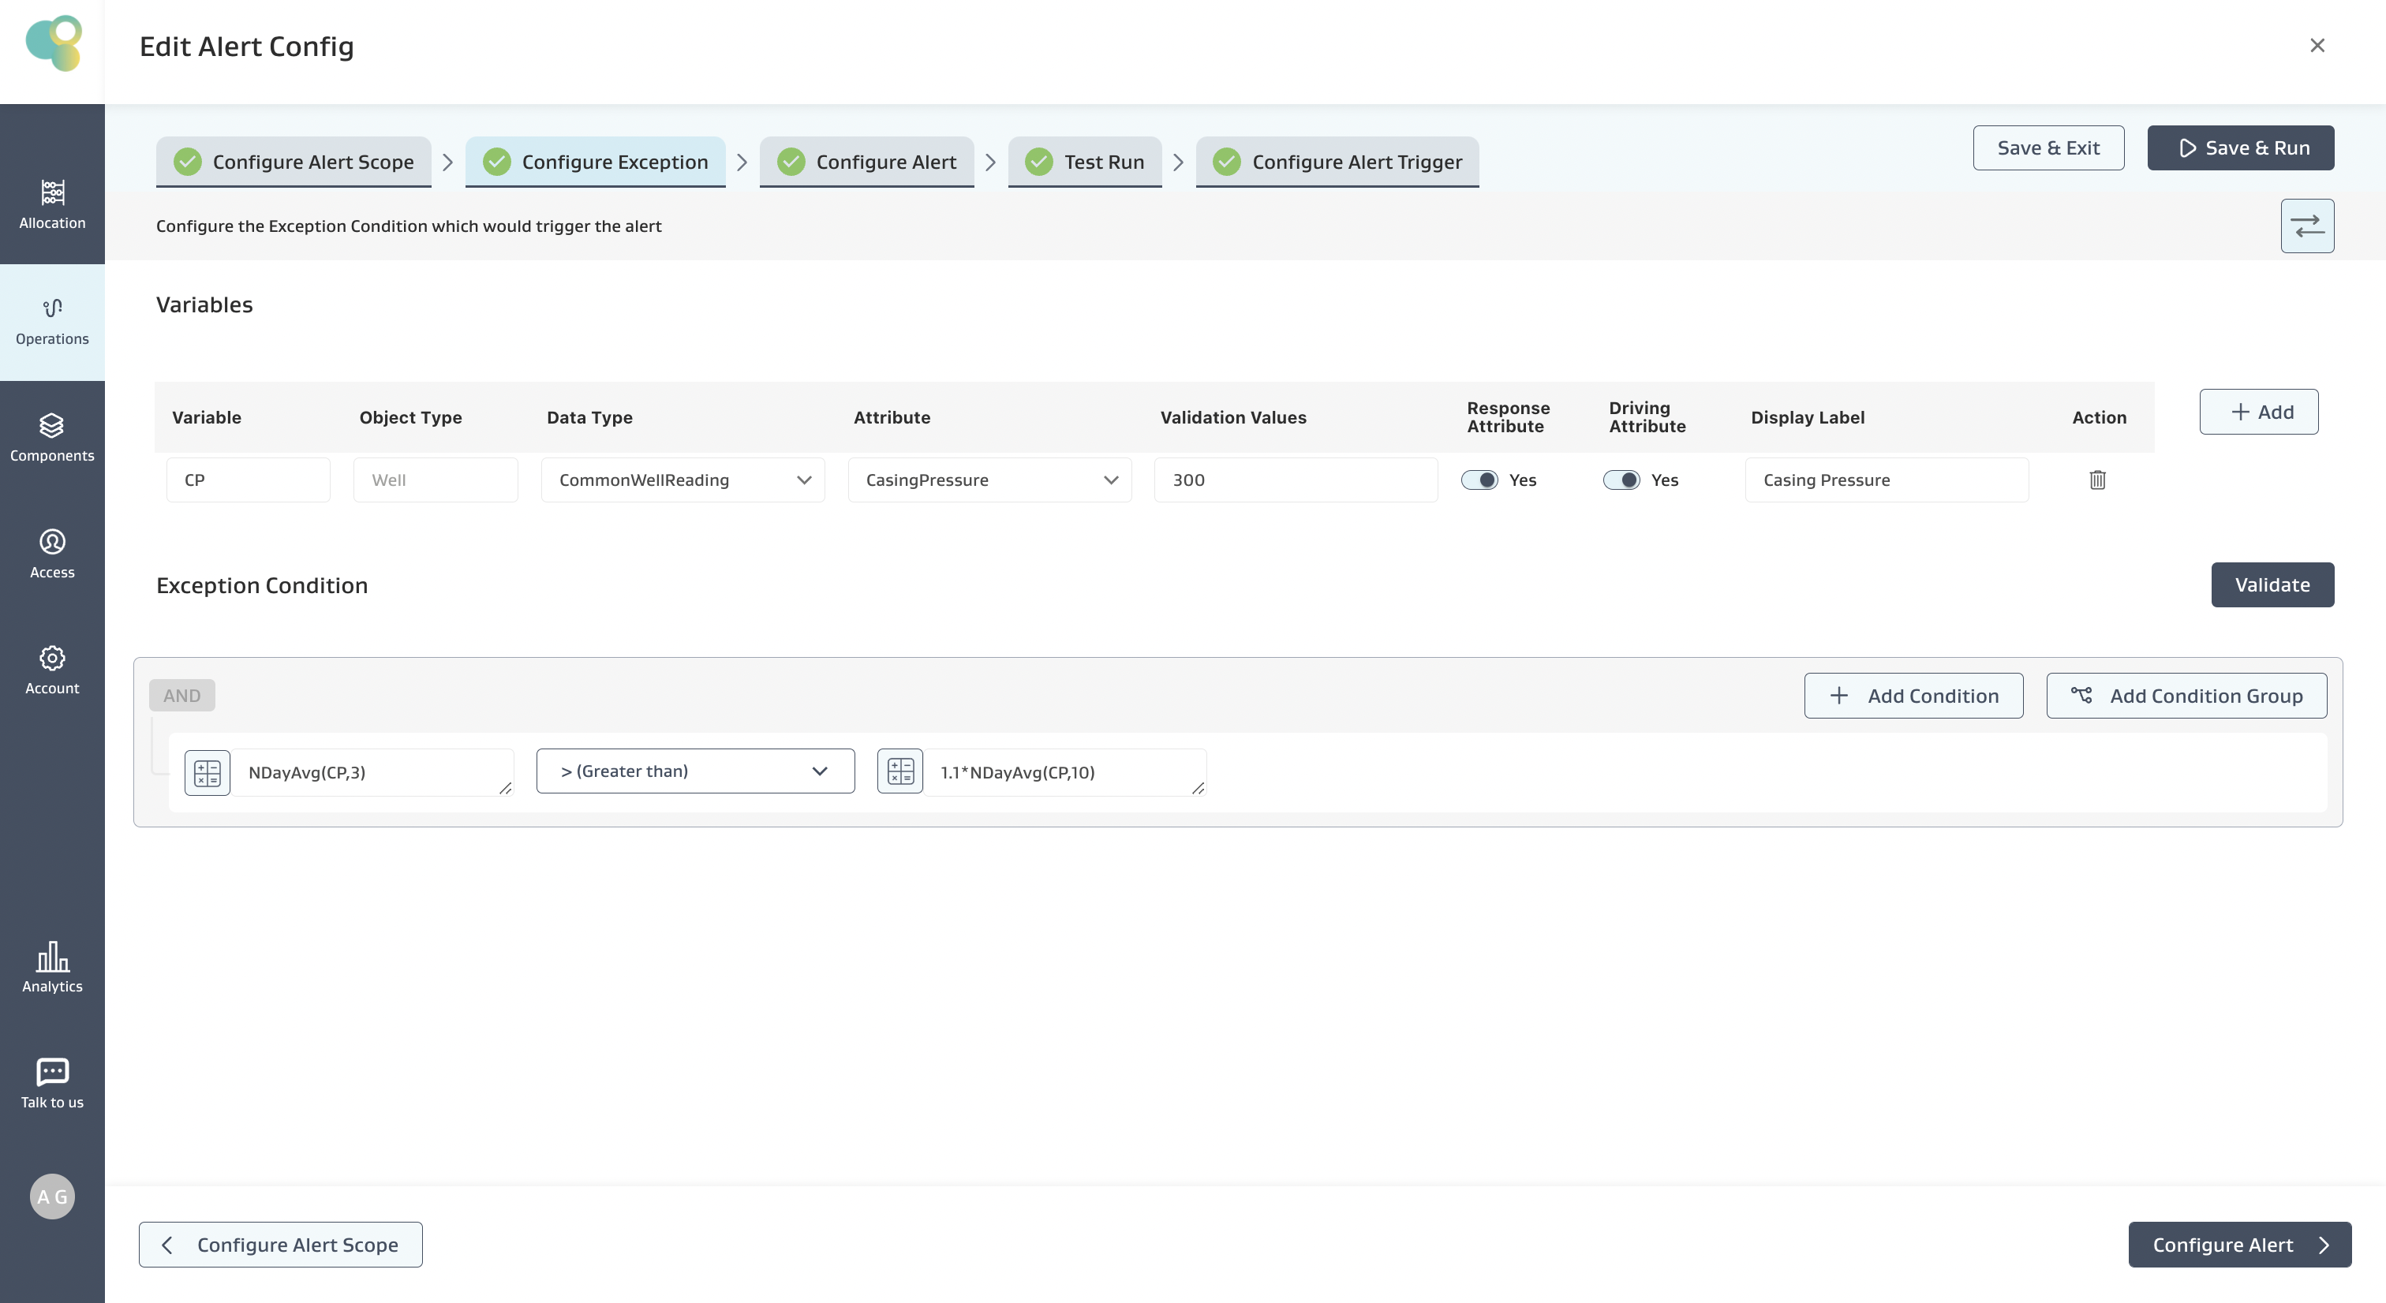Open formula builder for 1.1*NDayAvg(CP,10) expression
Screen dimensions: 2386x1303
pyautogui.click(x=899, y=771)
